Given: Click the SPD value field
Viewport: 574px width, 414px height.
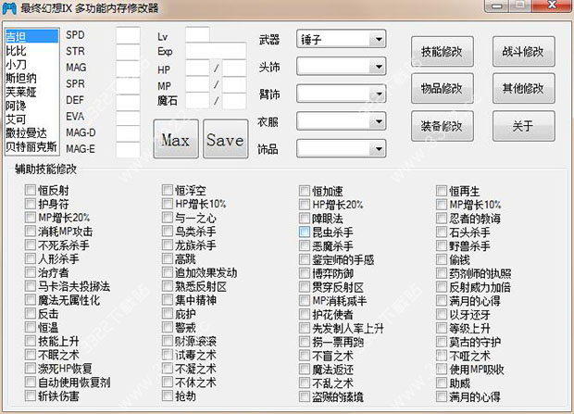Looking at the screenshot, I should pyautogui.click(x=128, y=35).
